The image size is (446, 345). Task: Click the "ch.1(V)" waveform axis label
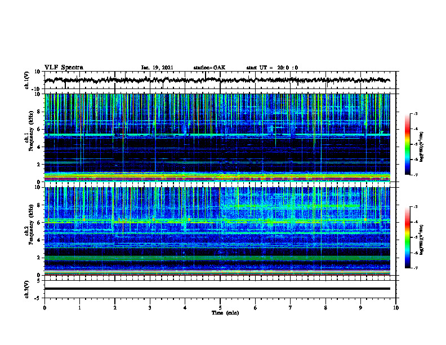pos(27,80)
